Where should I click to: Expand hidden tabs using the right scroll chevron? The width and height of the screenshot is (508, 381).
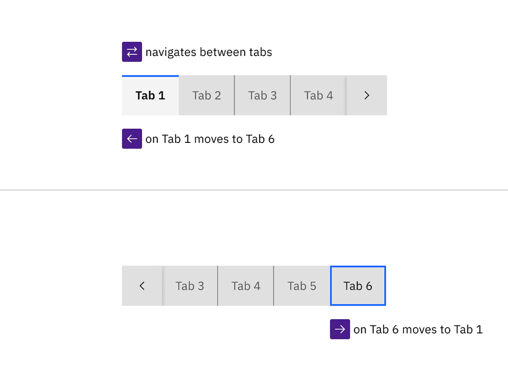click(x=366, y=95)
